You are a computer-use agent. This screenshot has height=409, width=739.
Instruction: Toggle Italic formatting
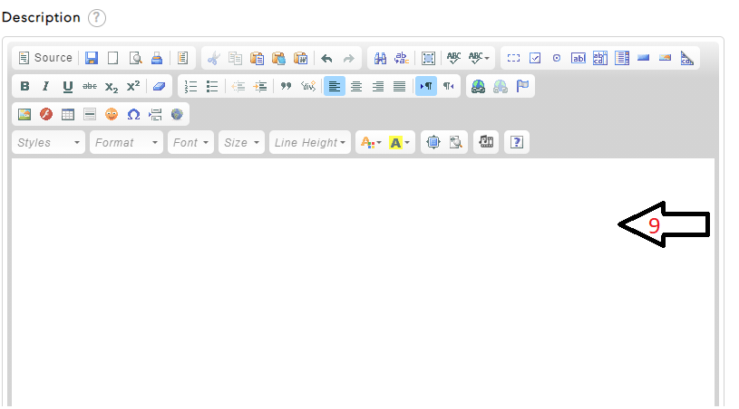(x=46, y=87)
